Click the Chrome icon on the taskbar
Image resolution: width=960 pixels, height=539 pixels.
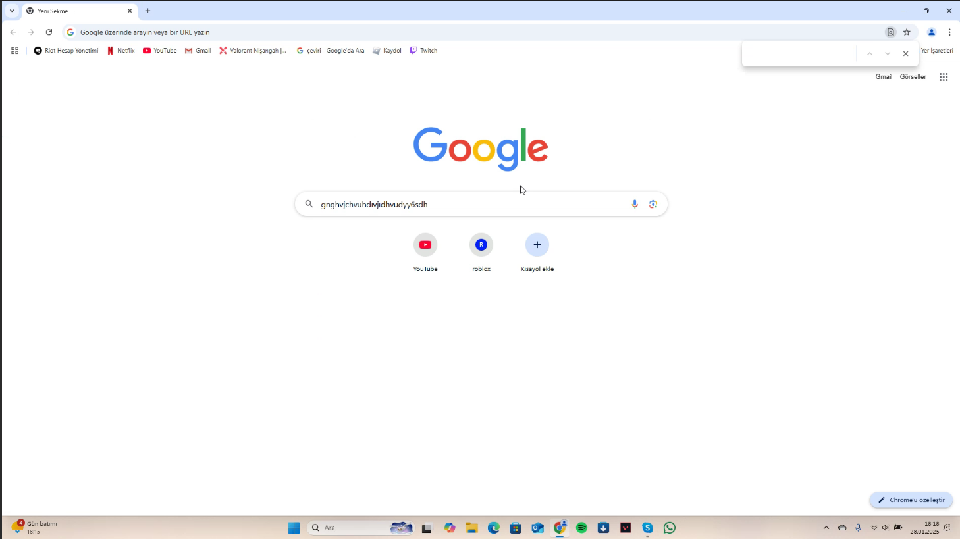point(560,528)
